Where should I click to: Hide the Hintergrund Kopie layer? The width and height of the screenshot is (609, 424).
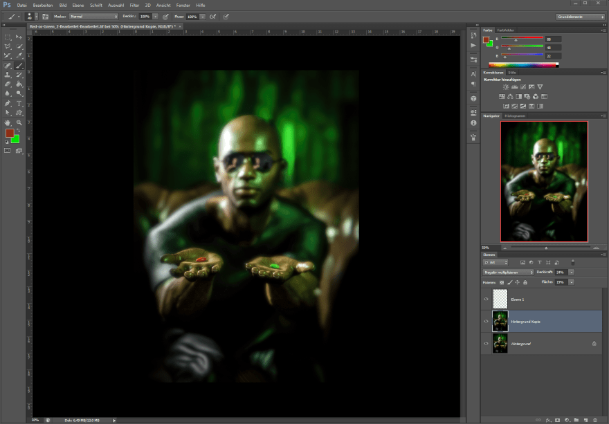pyautogui.click(x=486, y=321)
